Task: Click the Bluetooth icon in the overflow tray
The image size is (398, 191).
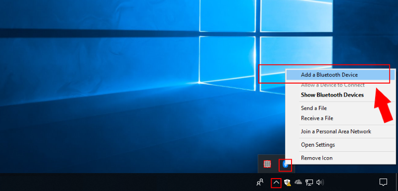Action: point(285,164)
